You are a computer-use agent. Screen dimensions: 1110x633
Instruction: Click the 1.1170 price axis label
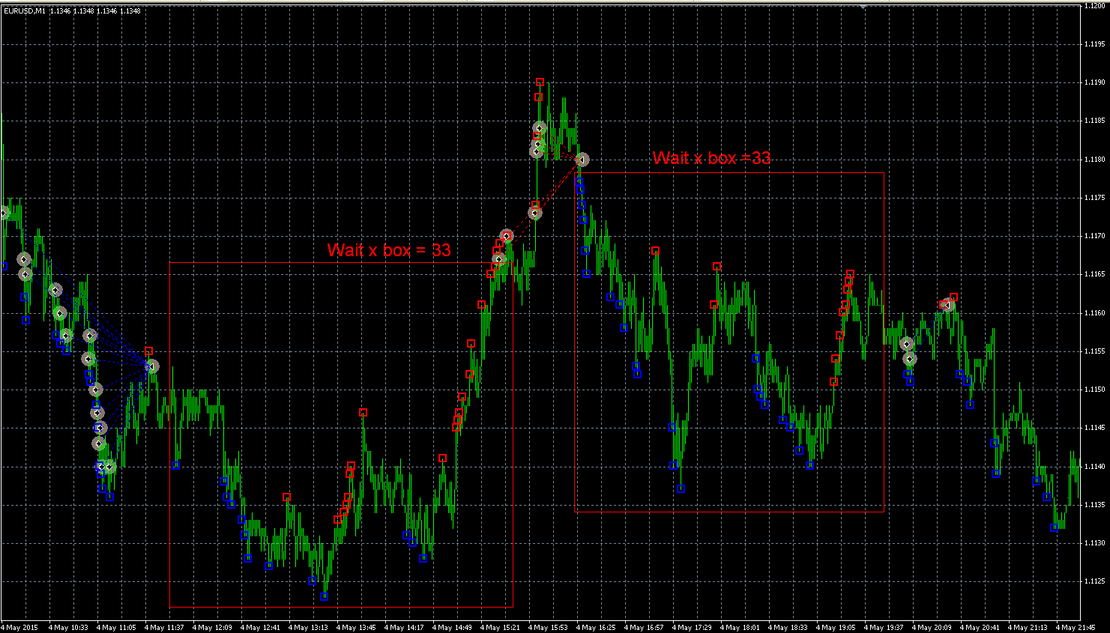1094,236
